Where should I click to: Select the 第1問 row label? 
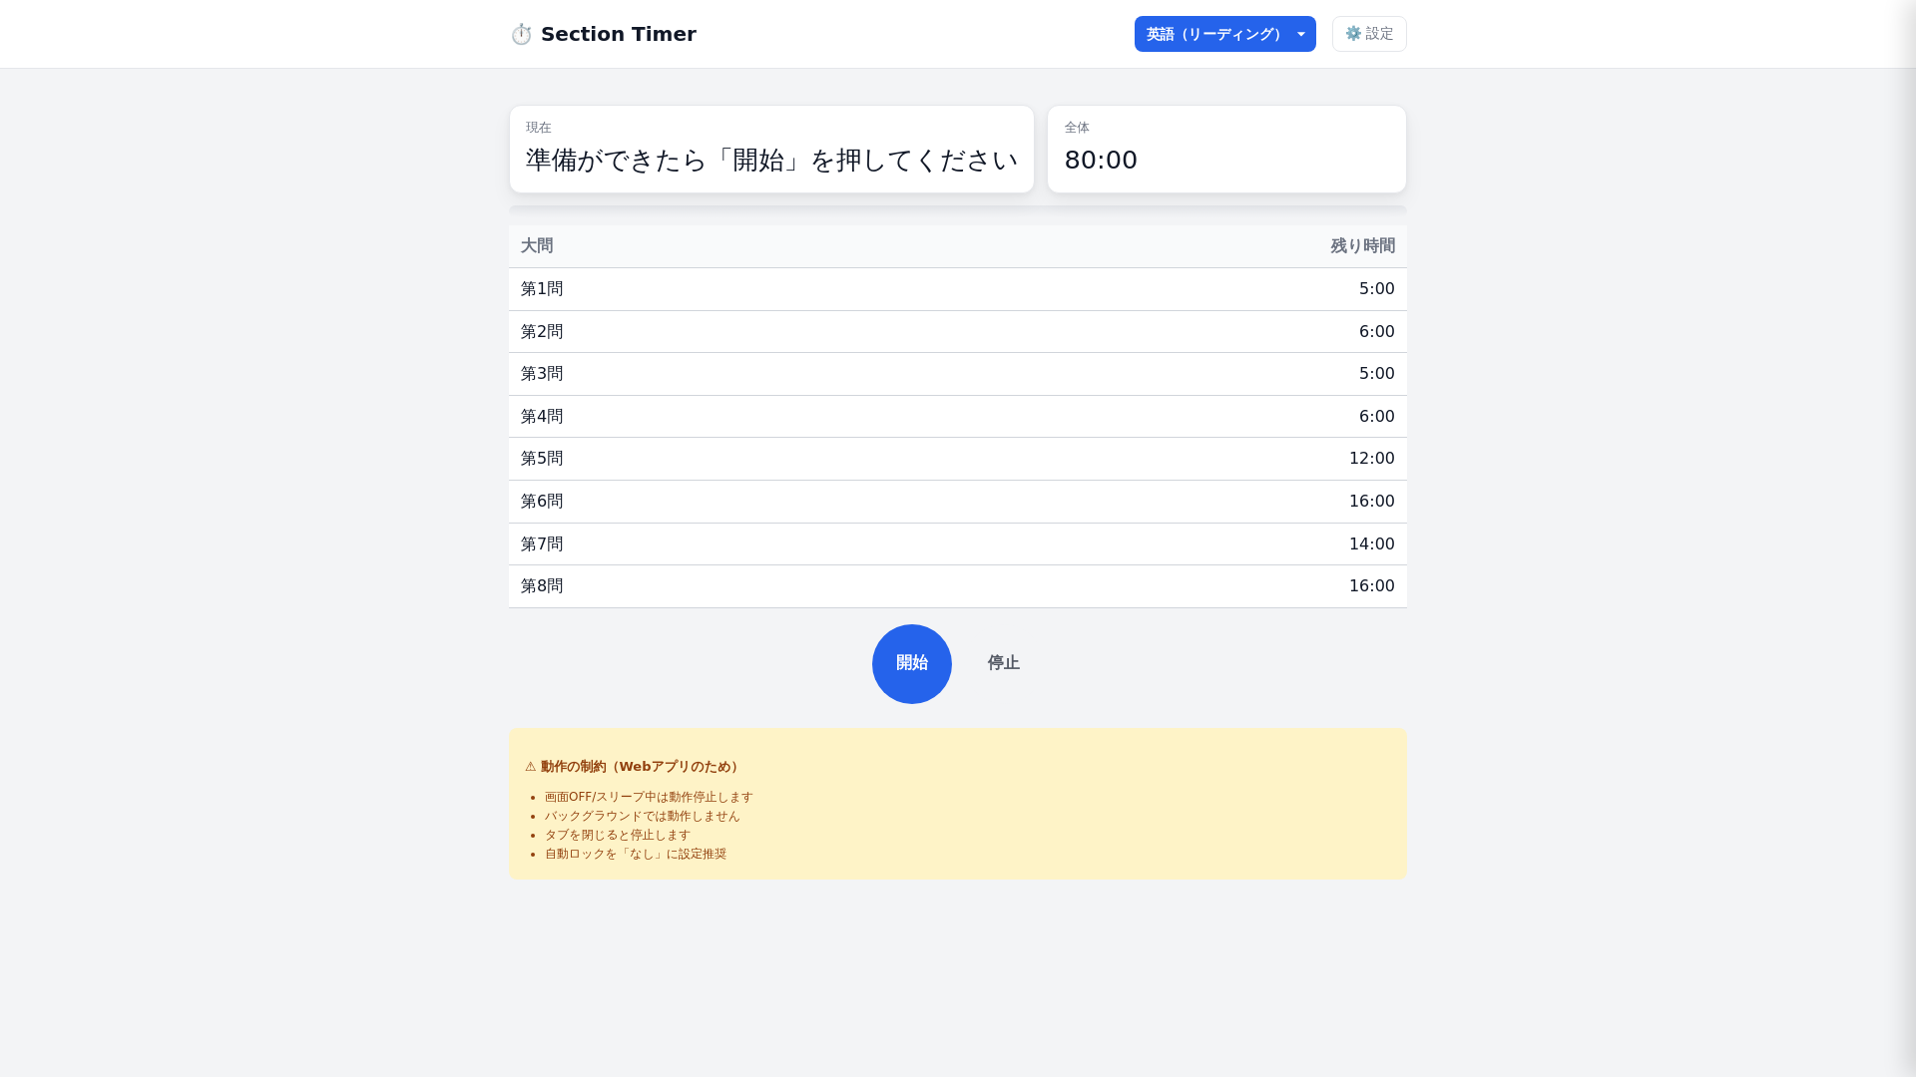pyautogui.click(x=542, y=288)
